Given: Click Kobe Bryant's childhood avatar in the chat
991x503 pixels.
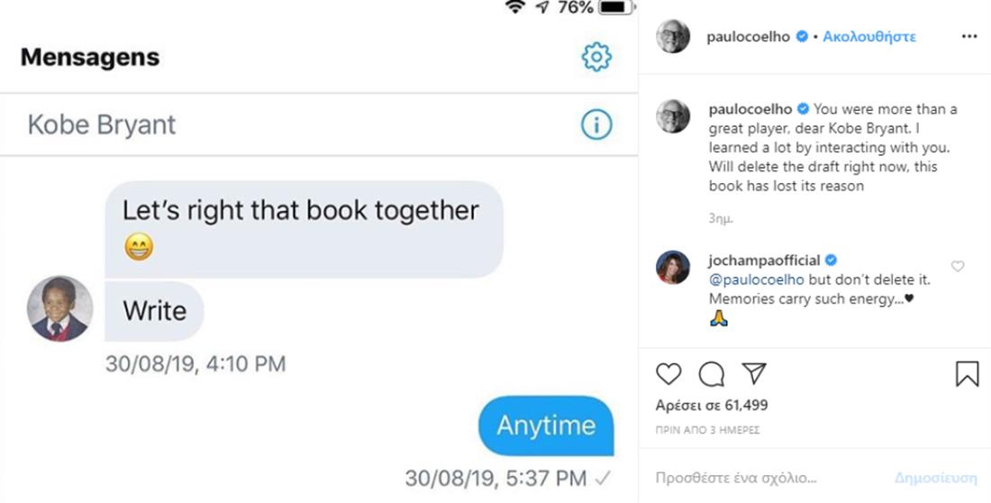Looking at the screenshot, I should pos(60,309).
